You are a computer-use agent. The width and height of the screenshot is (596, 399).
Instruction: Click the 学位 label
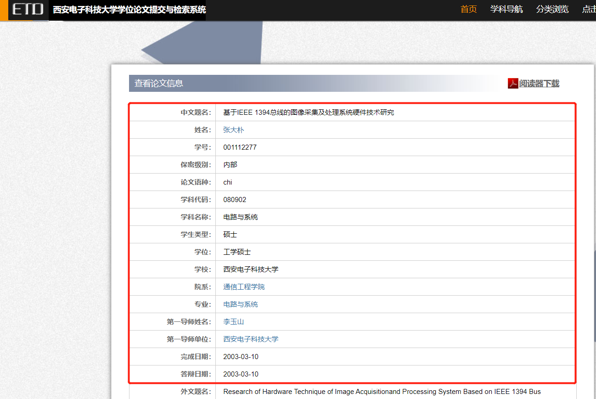click(x=203, y=252)
